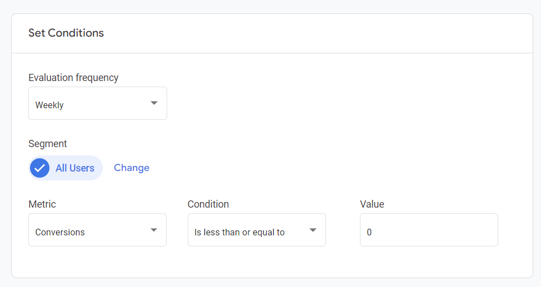Click the Metric field label
The image size is (541, 287).
pyautogui.click(x=42, y=204)
